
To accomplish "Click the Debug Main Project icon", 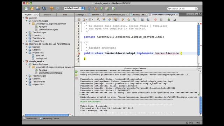I will click(107, 8).
